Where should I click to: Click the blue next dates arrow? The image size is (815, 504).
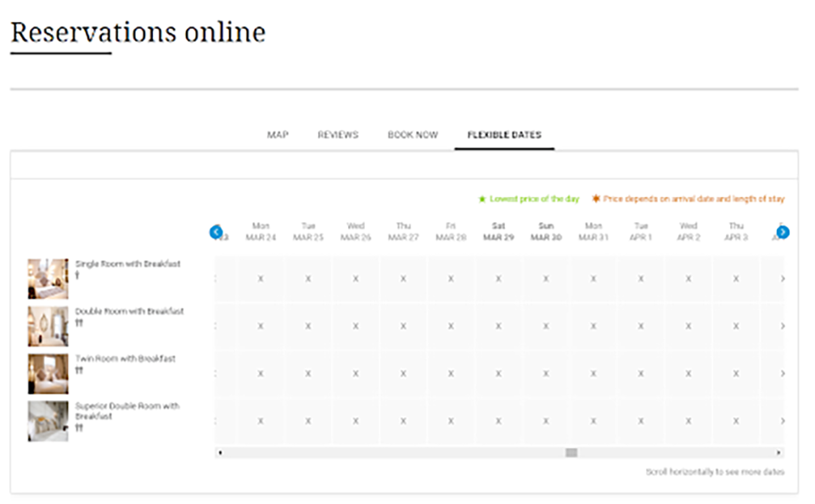pos(783,232)
